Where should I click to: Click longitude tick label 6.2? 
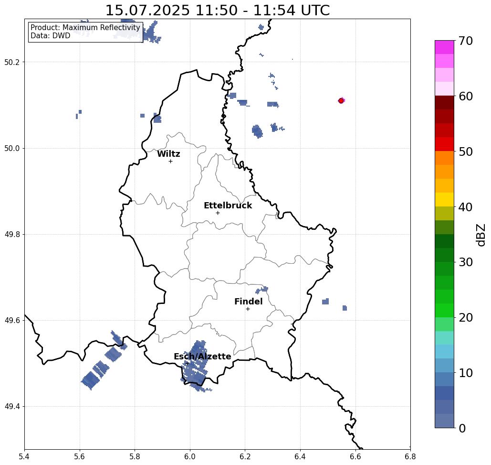(245, 456)
